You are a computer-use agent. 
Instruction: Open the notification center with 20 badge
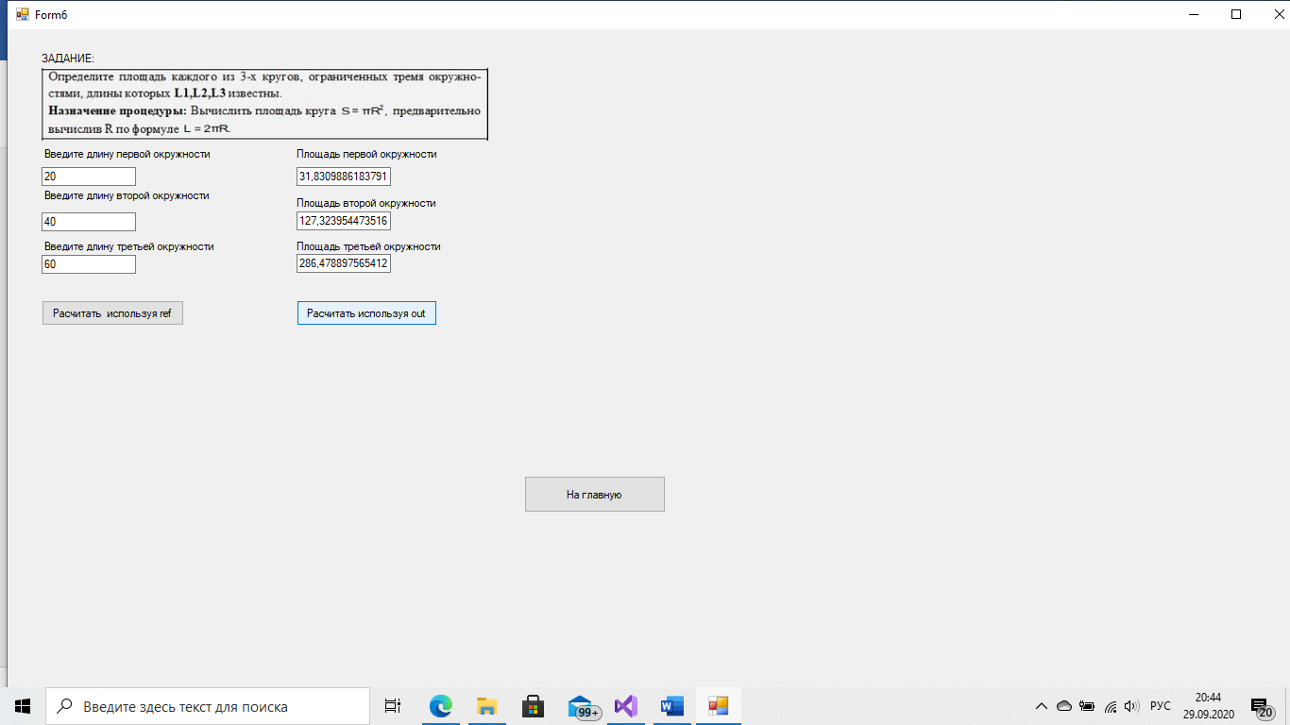tap(1261, 706)
